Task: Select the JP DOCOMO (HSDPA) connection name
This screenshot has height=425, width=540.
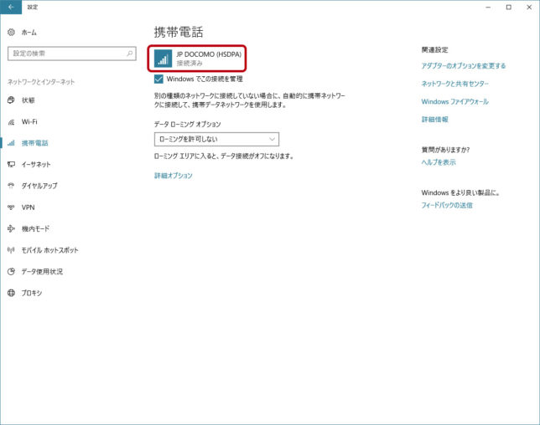Action: click(x=209, y=54)
